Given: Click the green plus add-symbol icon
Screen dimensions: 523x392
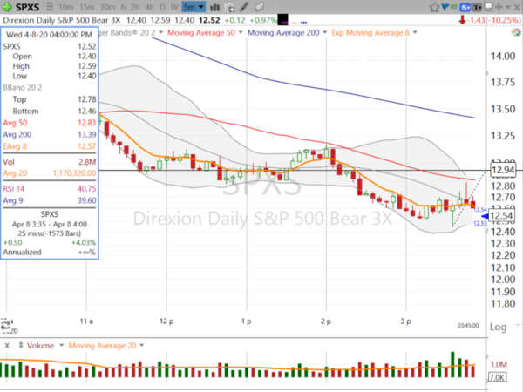Looking at the screenshot, I should (7, 7).
